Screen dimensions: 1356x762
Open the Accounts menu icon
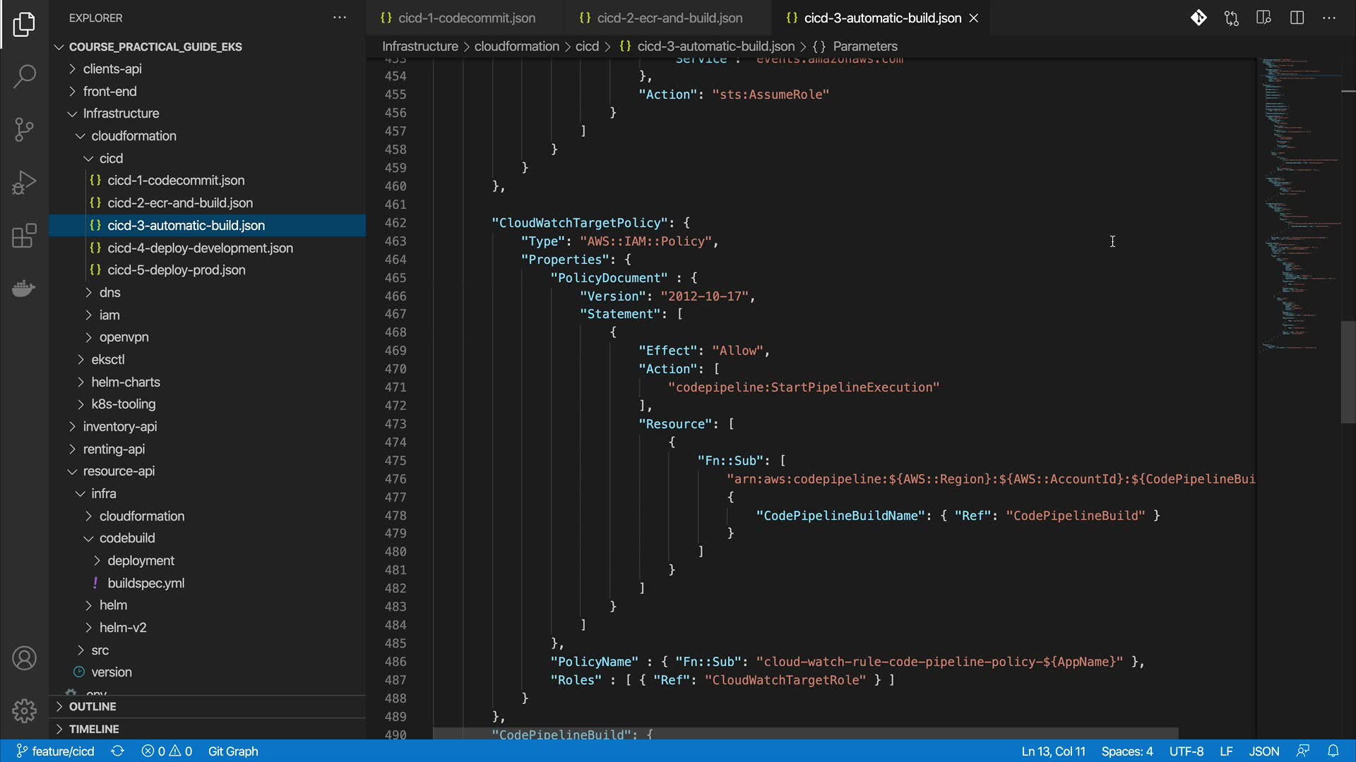click(24, 658)
